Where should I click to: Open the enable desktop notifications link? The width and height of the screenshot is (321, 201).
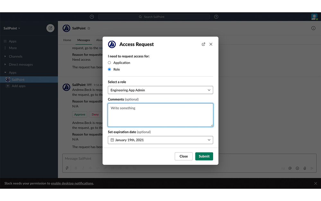click(x=72, y=183)
